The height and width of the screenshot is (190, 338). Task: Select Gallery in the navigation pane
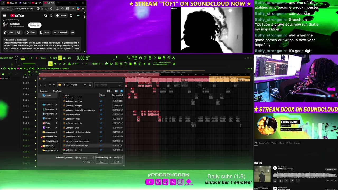click(x=48, y=95)
